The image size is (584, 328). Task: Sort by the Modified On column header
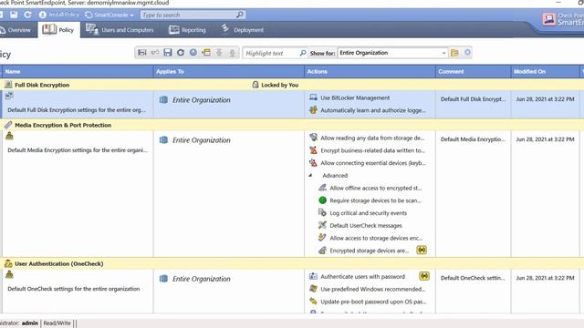(545, 71)
